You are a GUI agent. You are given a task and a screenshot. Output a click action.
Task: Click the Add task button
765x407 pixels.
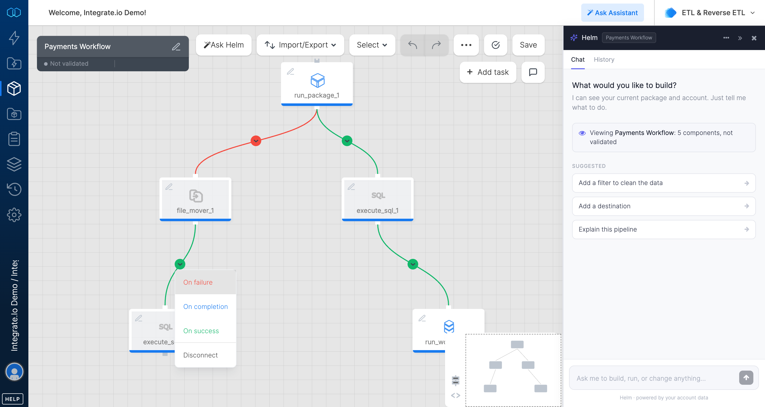[x=488, y=72]
